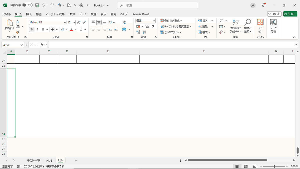Toggle Center horizontal alignment

[99, 29]
